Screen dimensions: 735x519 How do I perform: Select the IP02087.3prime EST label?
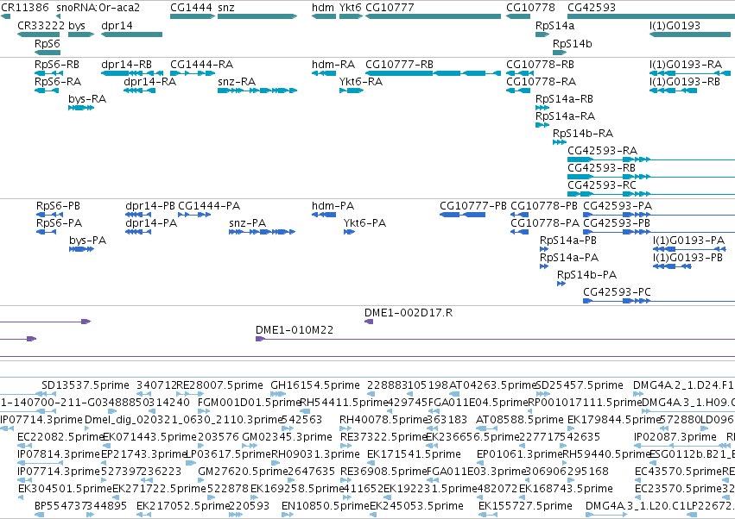(675, 437)
